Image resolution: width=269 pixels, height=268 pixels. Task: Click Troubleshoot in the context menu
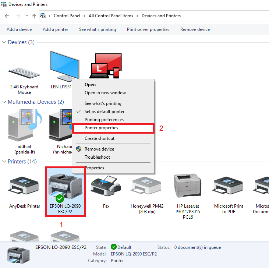coord(98,157)
